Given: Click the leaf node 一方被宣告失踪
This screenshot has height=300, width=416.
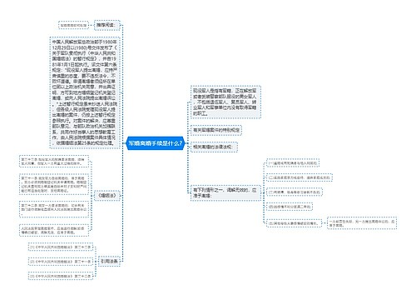Looking at the screenshot, I should 362,223.
